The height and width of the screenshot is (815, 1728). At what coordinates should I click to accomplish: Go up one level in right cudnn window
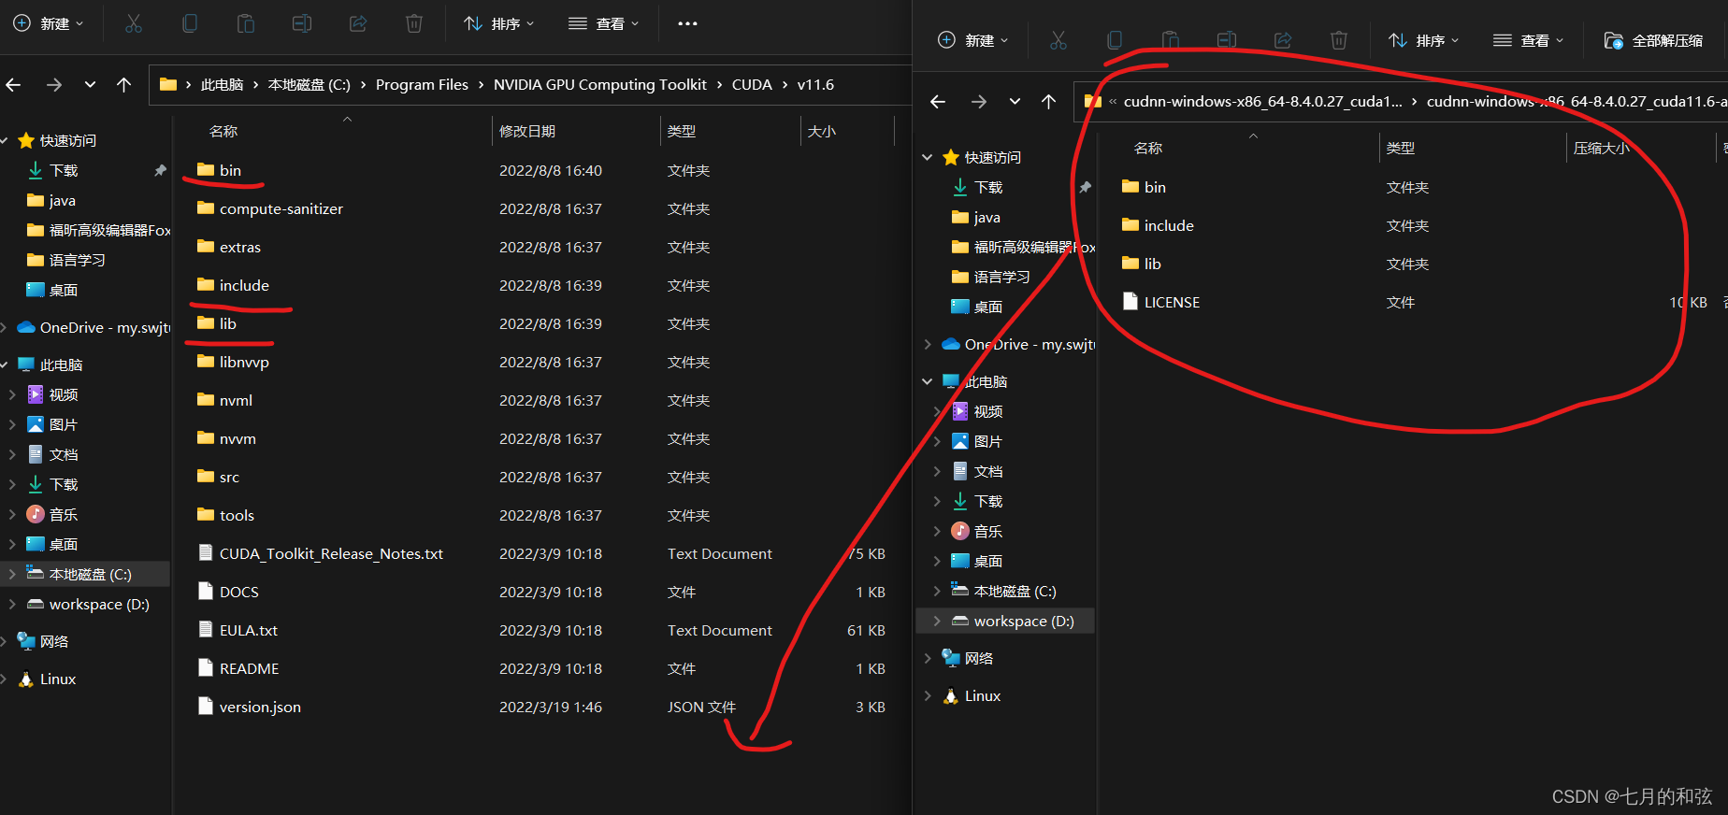coord(1048,102)
